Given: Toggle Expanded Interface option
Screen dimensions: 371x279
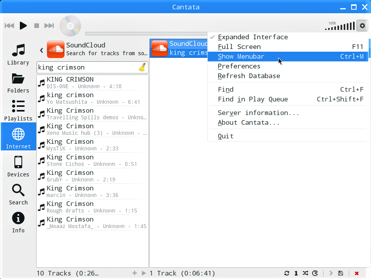Looking at the screenshot, I should click(x=288, y=37).
